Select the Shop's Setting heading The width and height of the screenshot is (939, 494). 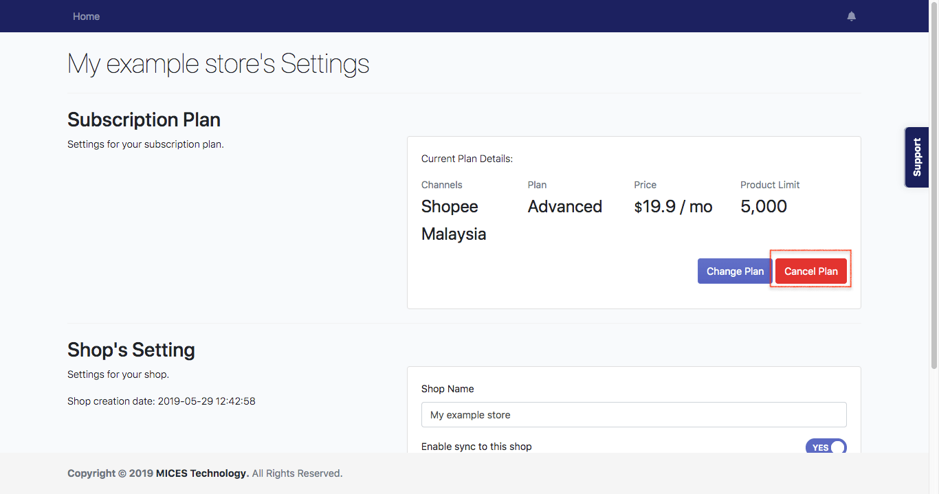(x=131, y=350)
